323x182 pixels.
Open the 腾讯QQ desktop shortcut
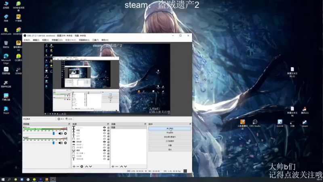tap(305, 110)
